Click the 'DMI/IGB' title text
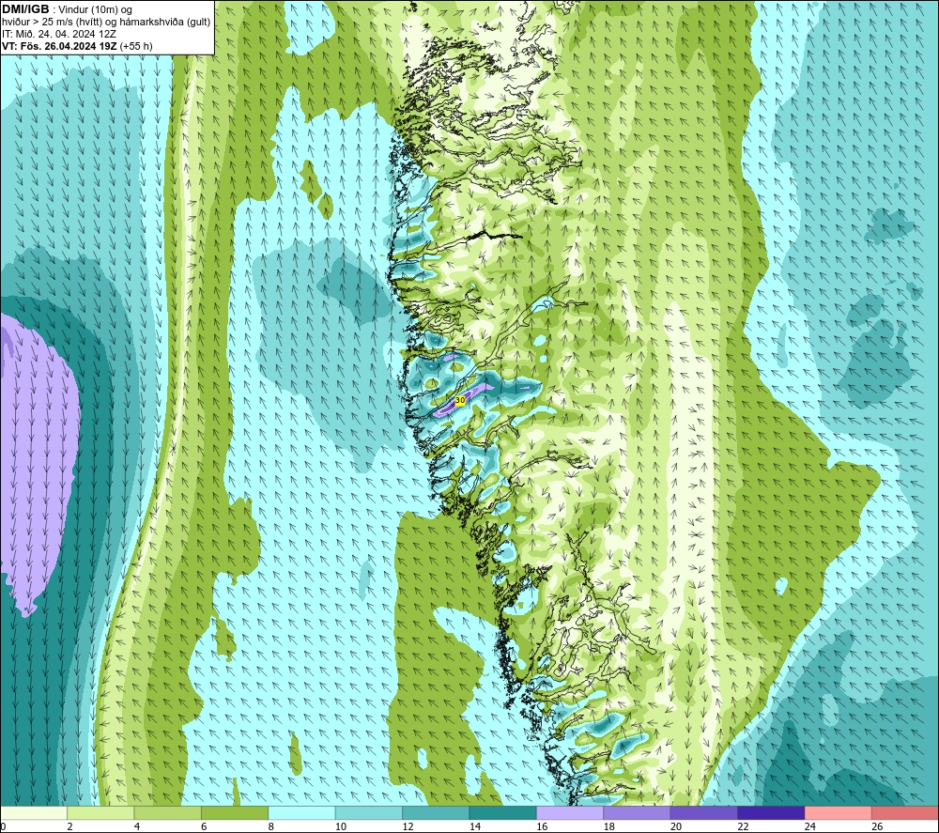939x833 pixels. (x=25, y=9)
